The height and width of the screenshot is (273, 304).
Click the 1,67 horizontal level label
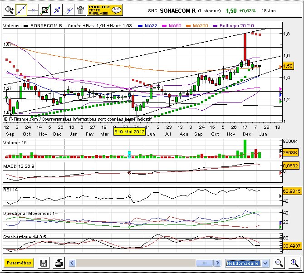pos(7,44)
